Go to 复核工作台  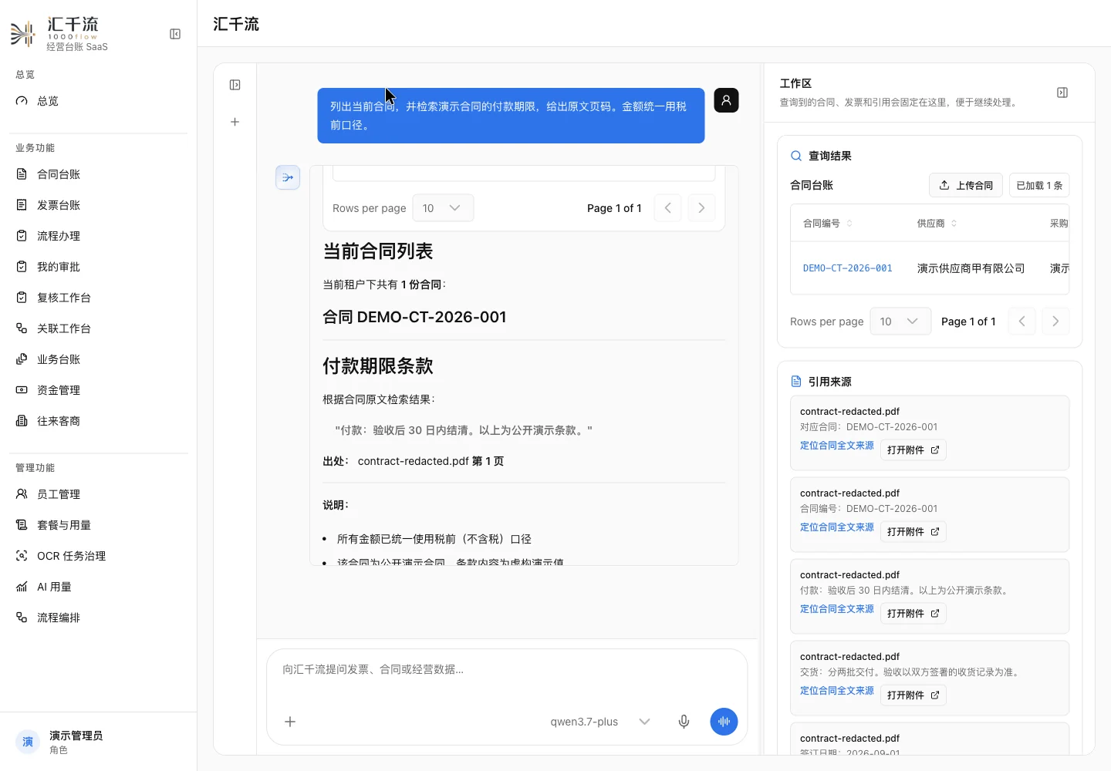tap(98, 298)
